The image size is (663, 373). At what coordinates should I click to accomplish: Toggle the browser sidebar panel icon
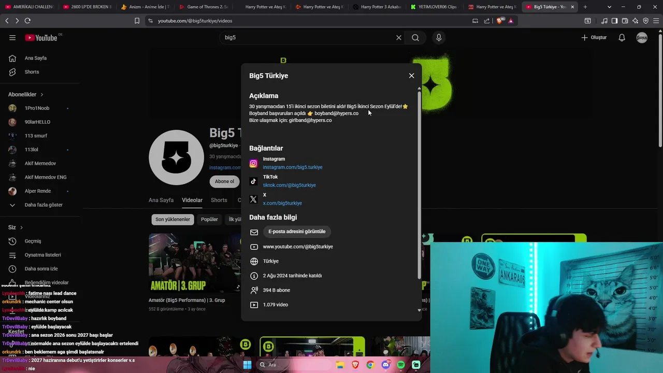click(x=614, y=21)
